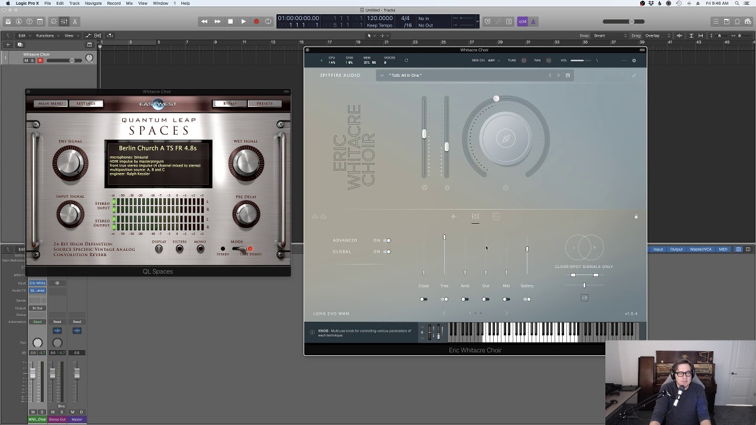The height and width of the screenshot is (425, 756).
Task: Toggle Cycle mode button
Action: pyautogui.click(x=269, y=22)
